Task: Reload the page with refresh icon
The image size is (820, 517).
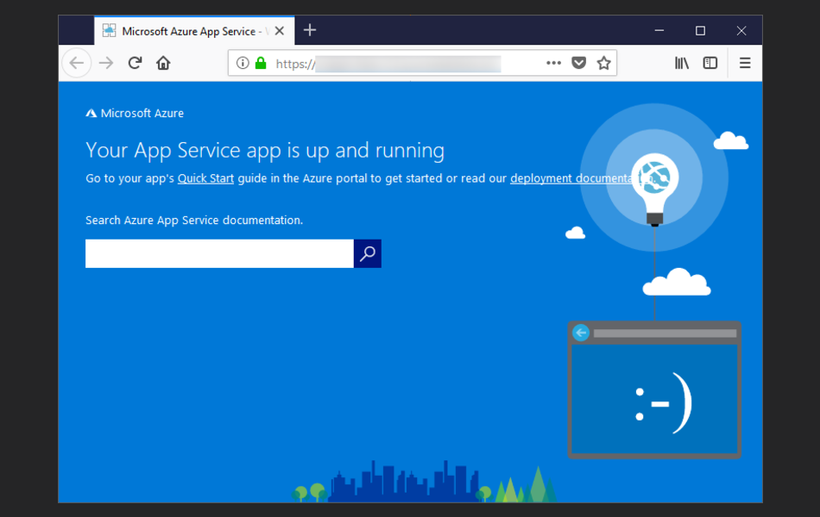Action: (135, 62)
